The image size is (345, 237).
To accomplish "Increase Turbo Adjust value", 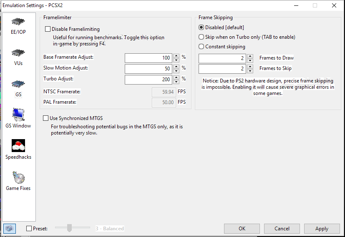I will pos(176,77).
